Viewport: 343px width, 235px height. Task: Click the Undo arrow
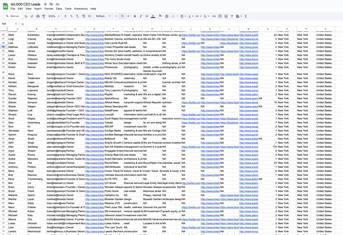tap(26, 16)
